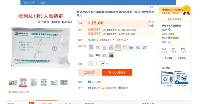
Task: Click the 7-day no-reason return icon
Action: click(x=89, y=82)
